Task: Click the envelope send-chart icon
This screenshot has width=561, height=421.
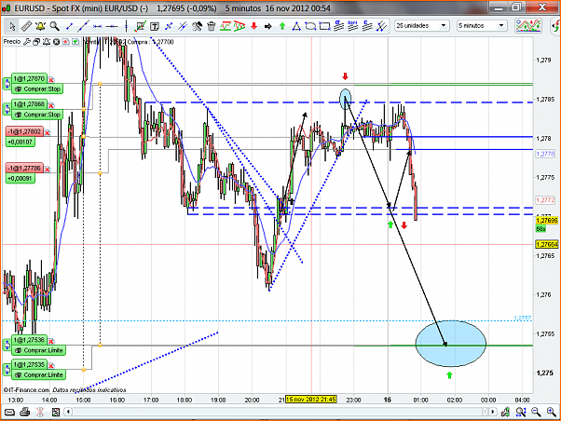Action: click(x=9, y=413)
